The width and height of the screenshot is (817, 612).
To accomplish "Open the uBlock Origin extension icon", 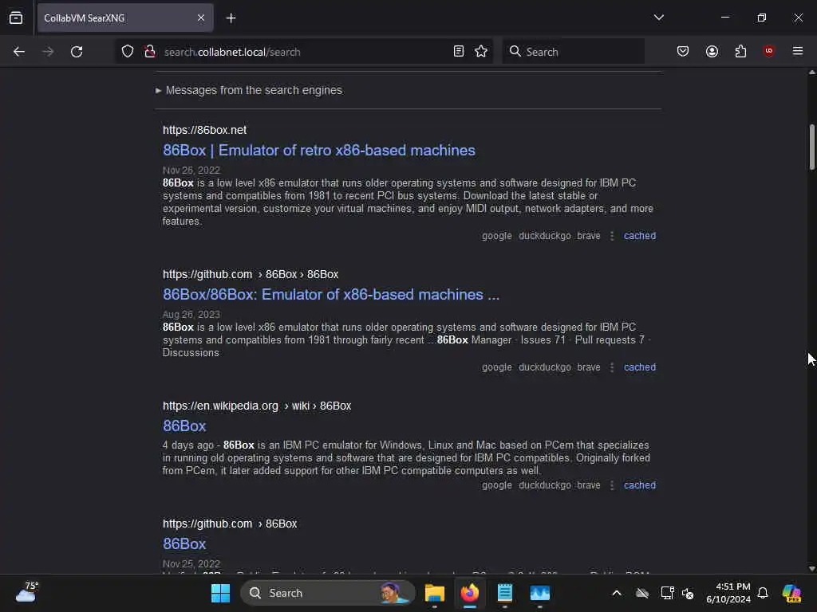I will 769,51.
